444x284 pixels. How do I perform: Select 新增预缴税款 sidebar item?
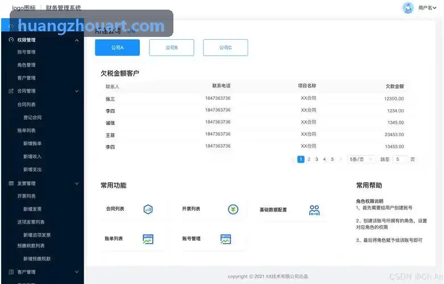tap(37, 258)
